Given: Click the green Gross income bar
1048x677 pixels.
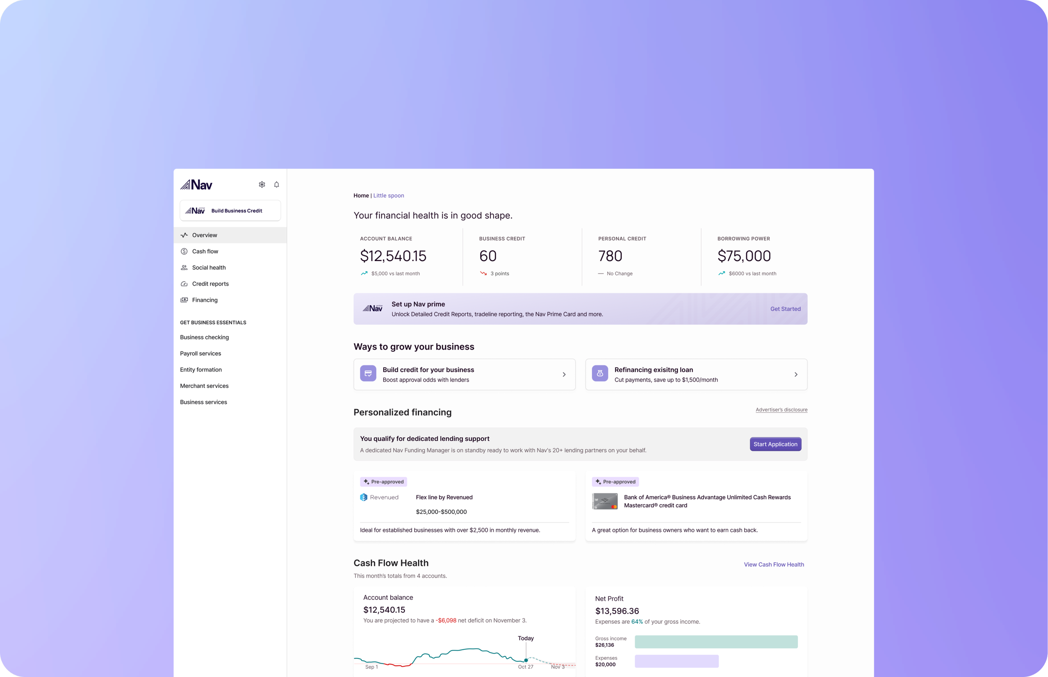Looking at the screenshot, I should coord(716,642).
